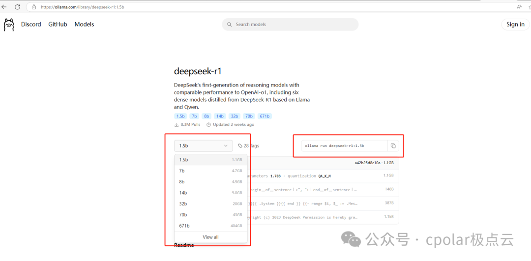Choose 8b 4.9GB option
Image resolution: width=531 pixels, height=261 pixels.
210,182
